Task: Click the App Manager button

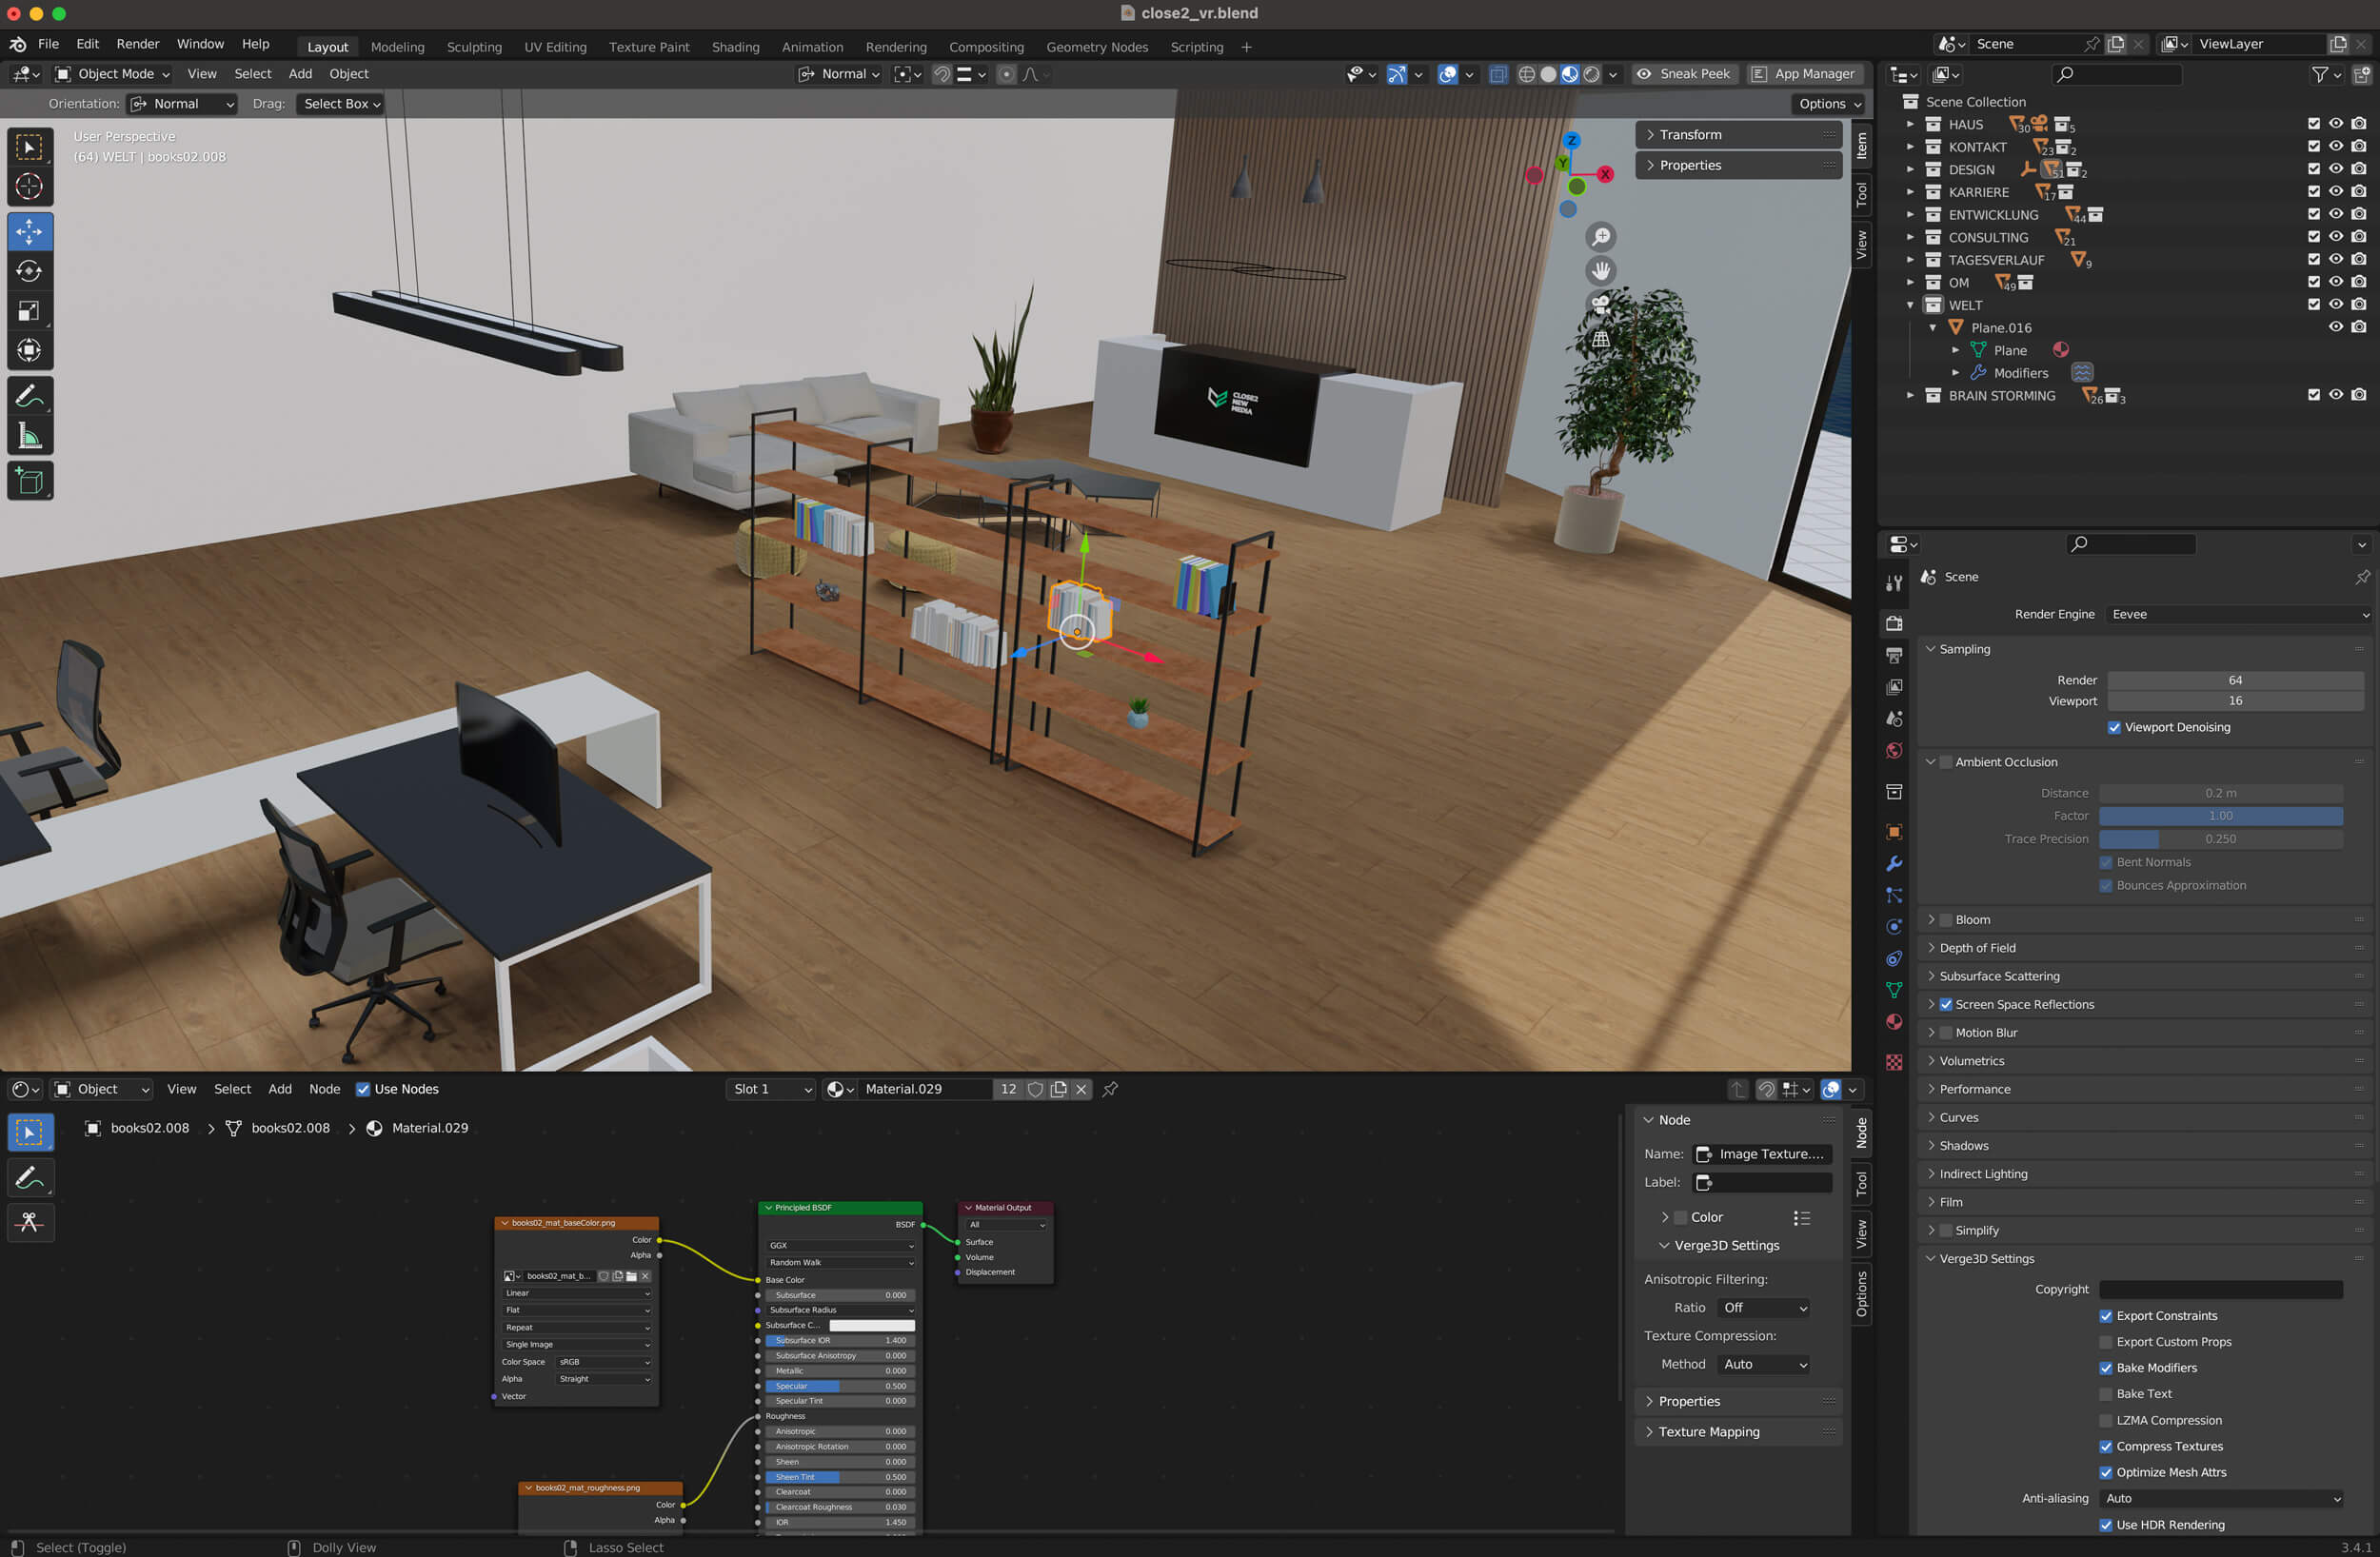Action: pos(1802,74)
